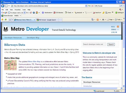
Task: Click the blank New Tab button
Action: (60, 20)
